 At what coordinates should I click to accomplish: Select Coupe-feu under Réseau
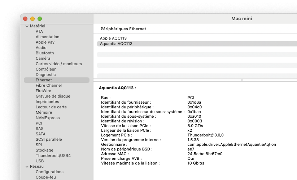[45, 177]
